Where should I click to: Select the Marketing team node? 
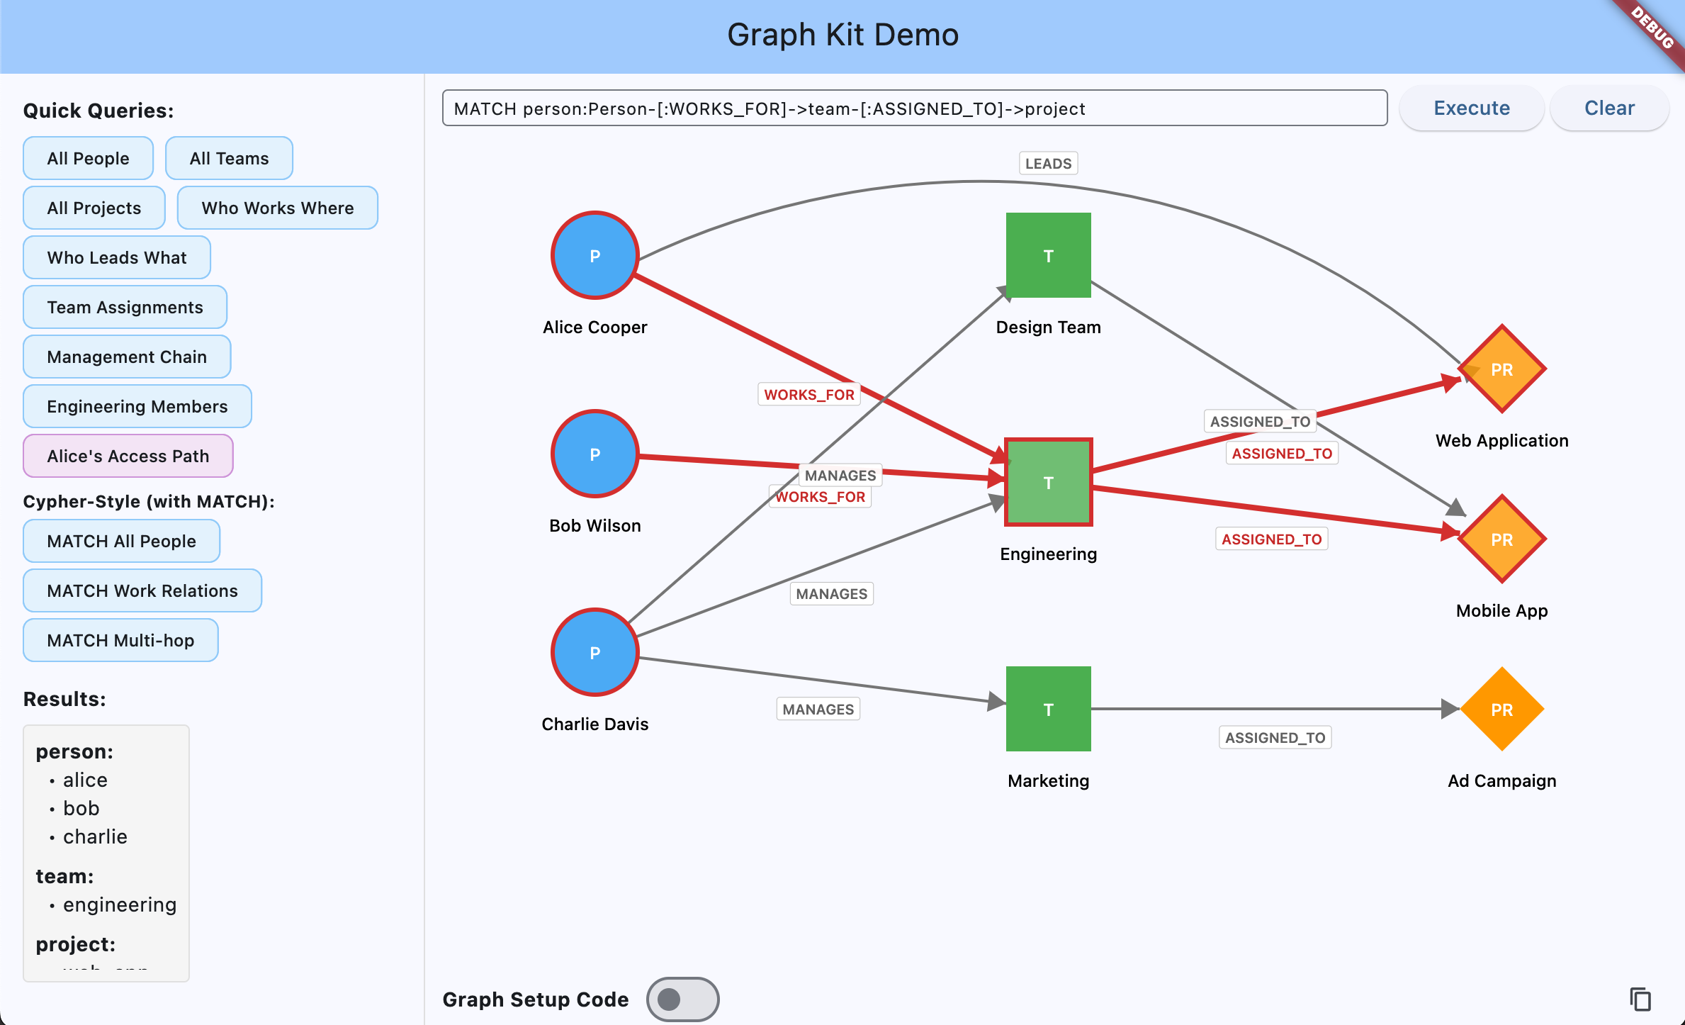[x=1048, y=708]
